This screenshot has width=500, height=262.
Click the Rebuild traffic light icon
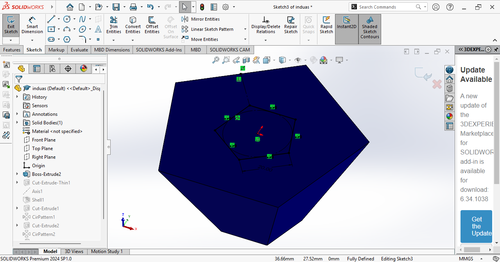pos(202,7)
